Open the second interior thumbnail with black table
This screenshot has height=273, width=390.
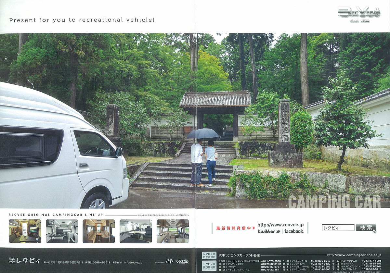62,231
